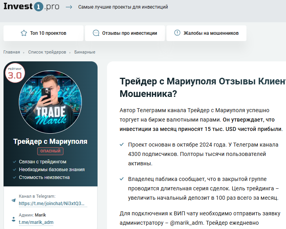Open Список трейдеров breadcrumb link
286x229 pixels.
[x=47, y=52]
